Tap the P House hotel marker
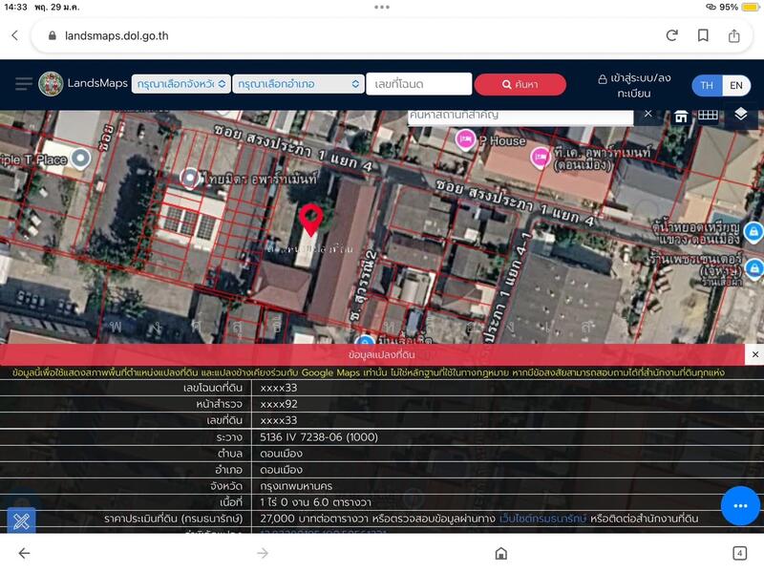The width and height of the screenshot is (764, 573). 466,140
